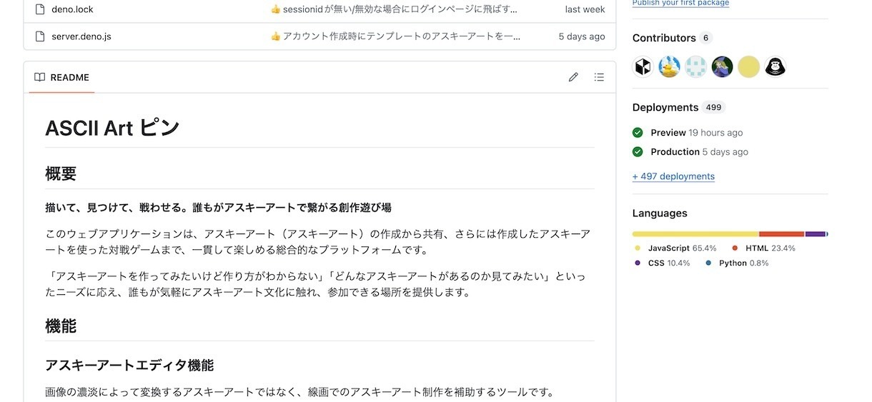Filter by HTML 23.4% language
This screenshot has width=872, height=402.
pyautogui.click(x=763, y=248)
